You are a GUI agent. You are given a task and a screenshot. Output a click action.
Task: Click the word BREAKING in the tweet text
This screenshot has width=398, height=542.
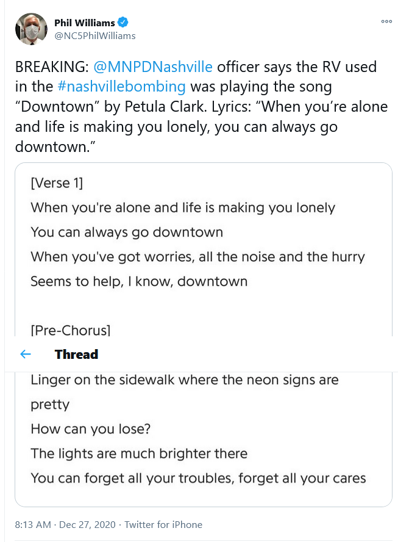(x=51, y=67)
